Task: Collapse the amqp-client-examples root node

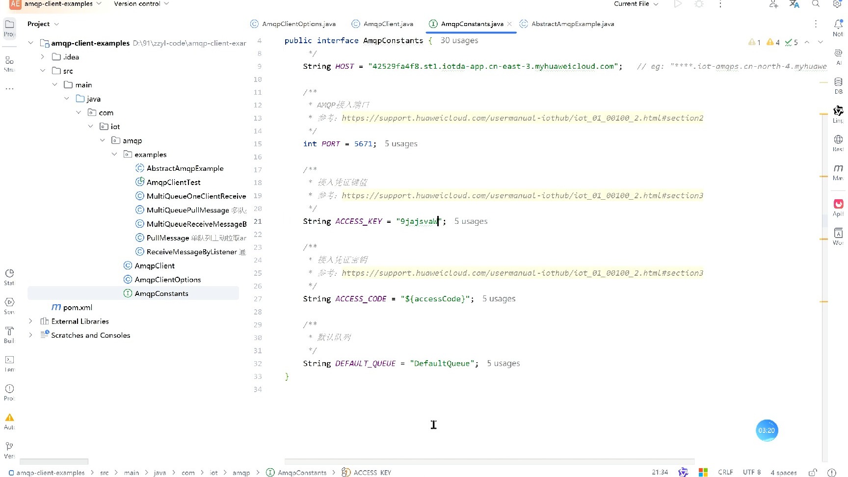Action: coord(30,43)
